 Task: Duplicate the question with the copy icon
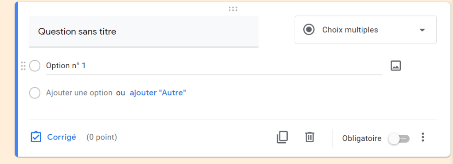click(x=282, y=137)
